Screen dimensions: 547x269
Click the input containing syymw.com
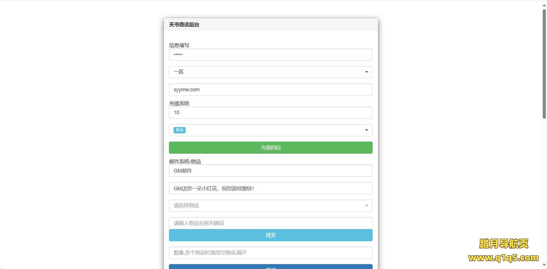(x=271, y=90)
